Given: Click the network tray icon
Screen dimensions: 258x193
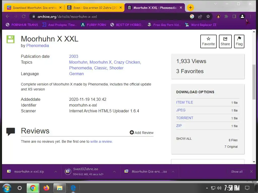Looking at the screenshot, I should [213, 188].
